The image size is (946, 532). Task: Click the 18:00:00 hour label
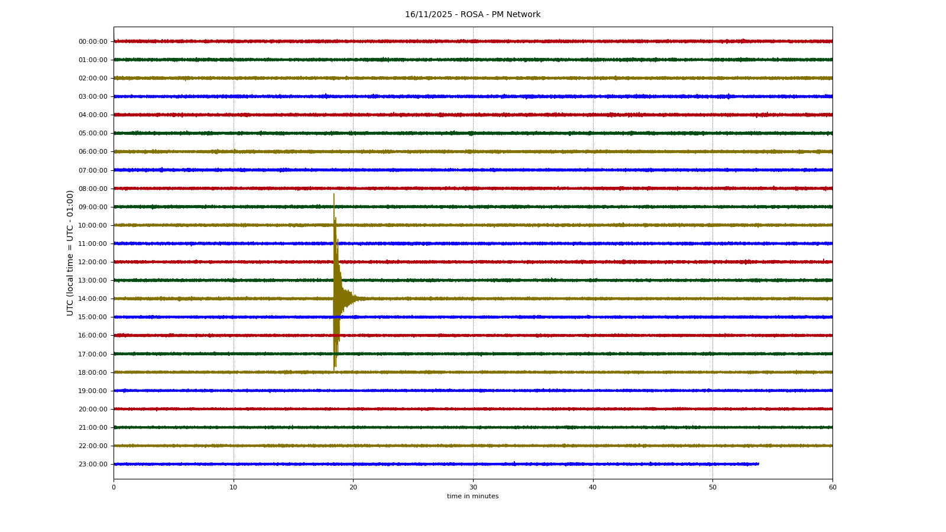click(x=93, y=373)
